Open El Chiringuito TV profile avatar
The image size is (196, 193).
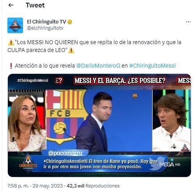pyautogui.click(x=15, y=25)
